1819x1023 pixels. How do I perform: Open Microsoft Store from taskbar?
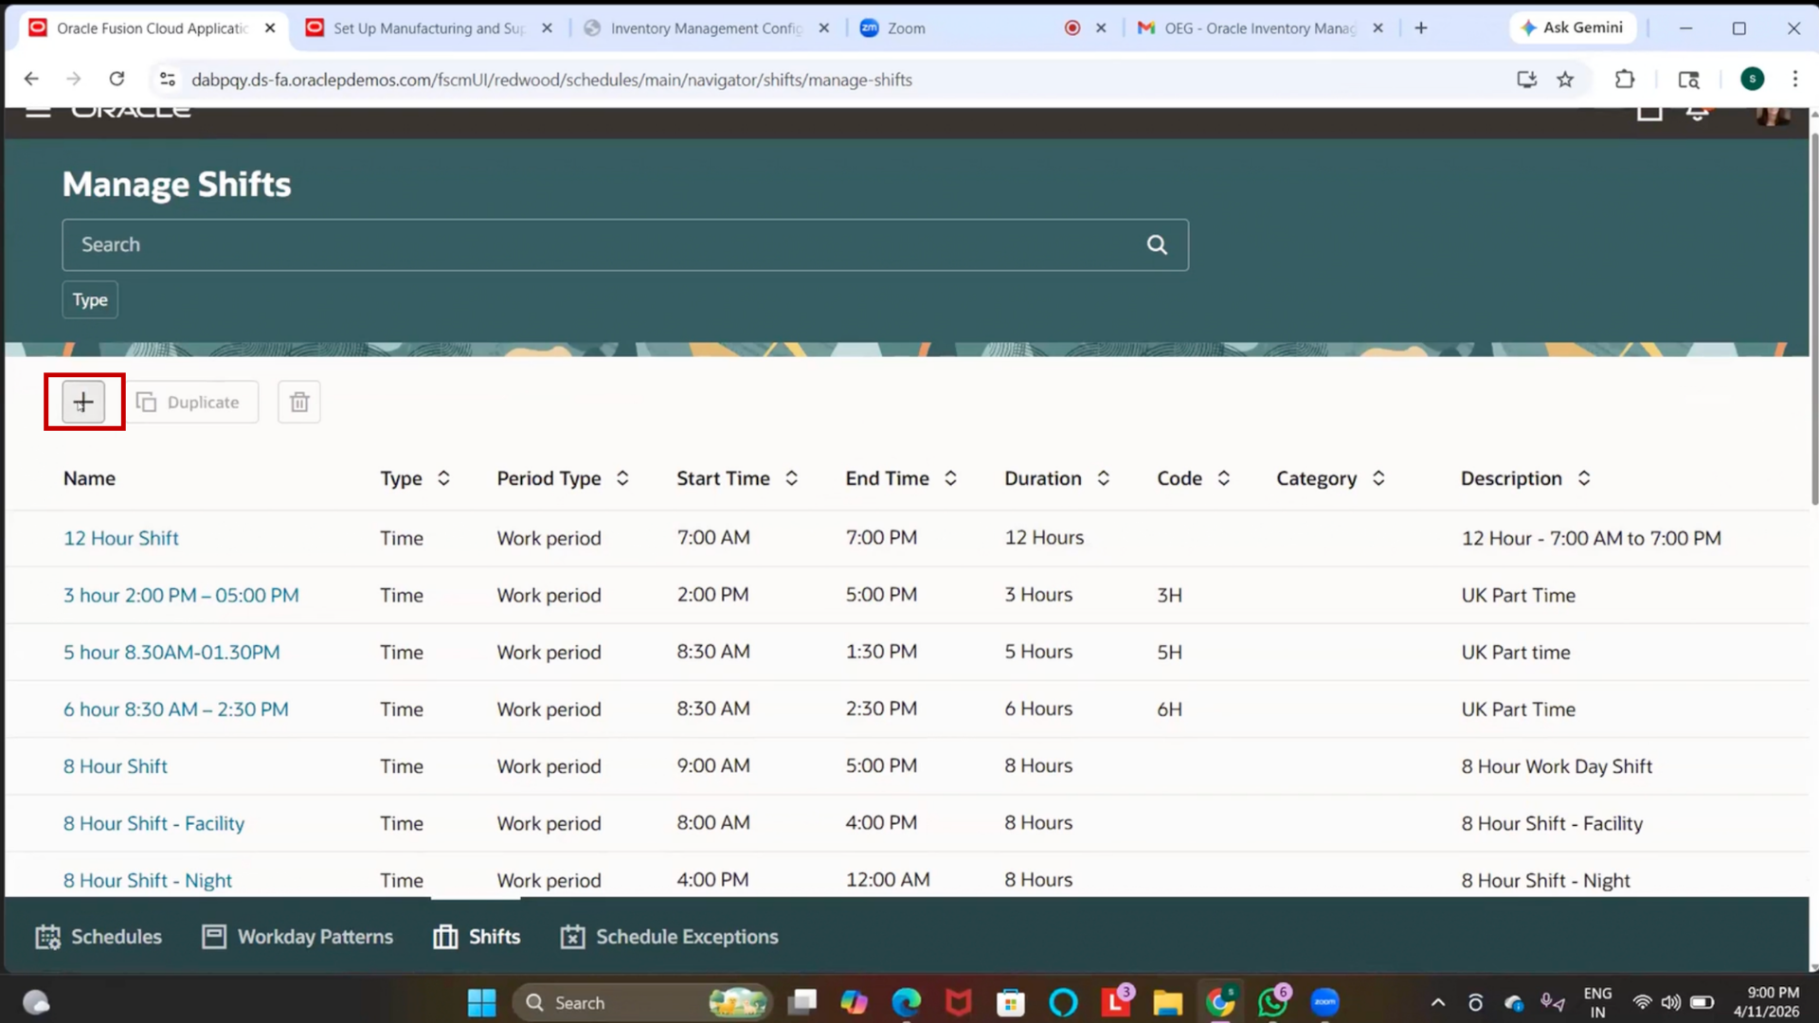pyautogui.click(x=1011, y=1002)
